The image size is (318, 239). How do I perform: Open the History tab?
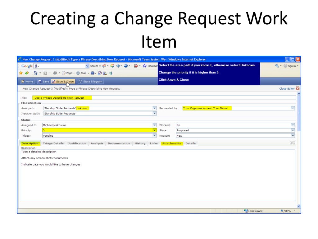140,143
